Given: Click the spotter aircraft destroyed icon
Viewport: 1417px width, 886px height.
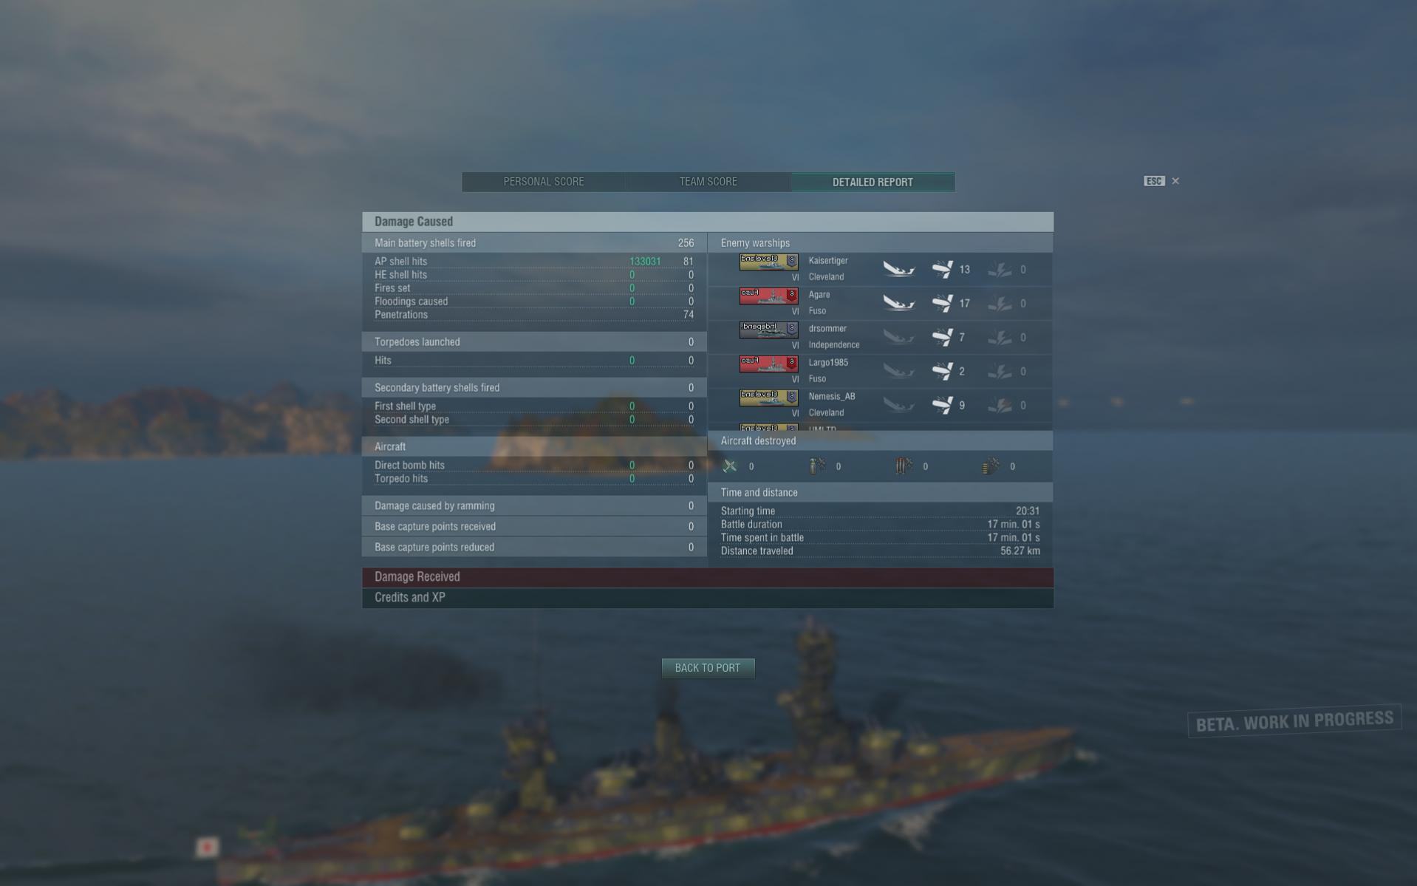Looking at the screenshot, I should pos(991,466).
